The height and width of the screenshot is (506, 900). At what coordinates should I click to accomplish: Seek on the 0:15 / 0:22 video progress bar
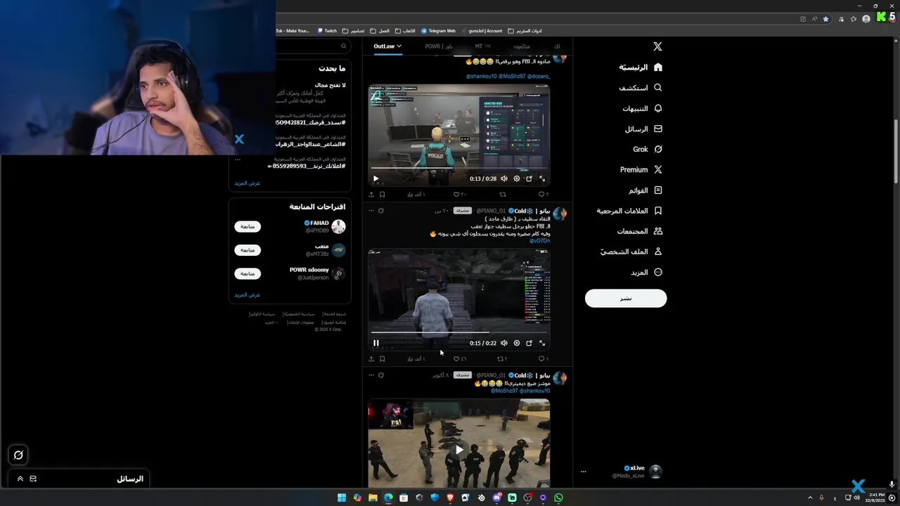coord(459,332)
